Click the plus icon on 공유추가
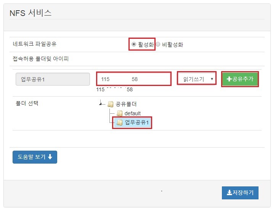Viewport: 273px width, 210px height. (229, 79)
